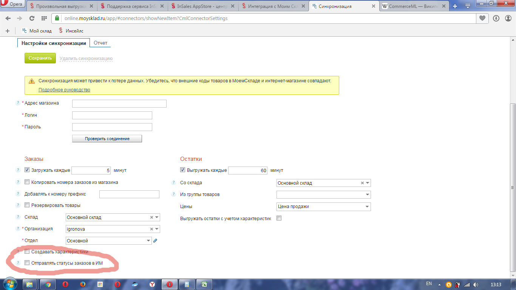Toggle Загружать каждые checkbox under Заказы
The height and width of the screenshot is (290, 516).
coord(27,170)
